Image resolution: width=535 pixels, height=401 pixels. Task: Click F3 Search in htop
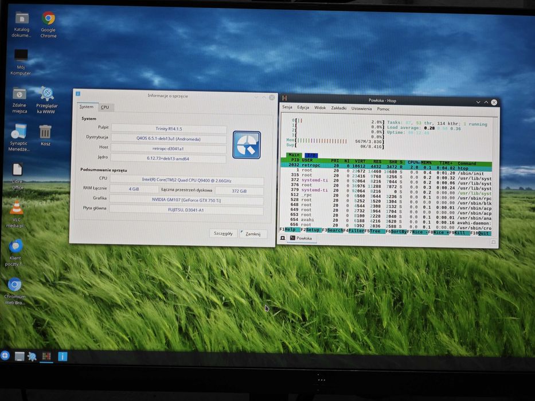333,230
